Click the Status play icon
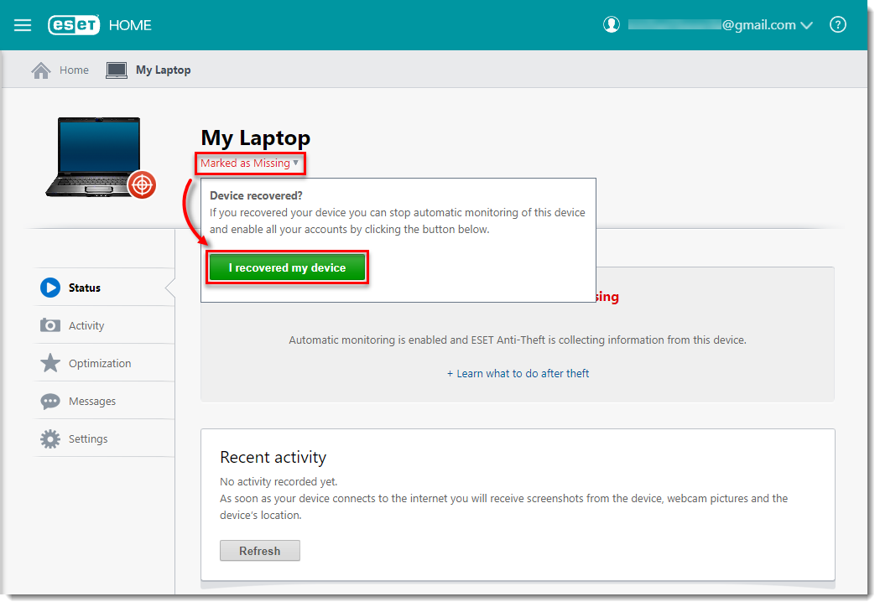This screenshot has width=880, height=607. 50,288
